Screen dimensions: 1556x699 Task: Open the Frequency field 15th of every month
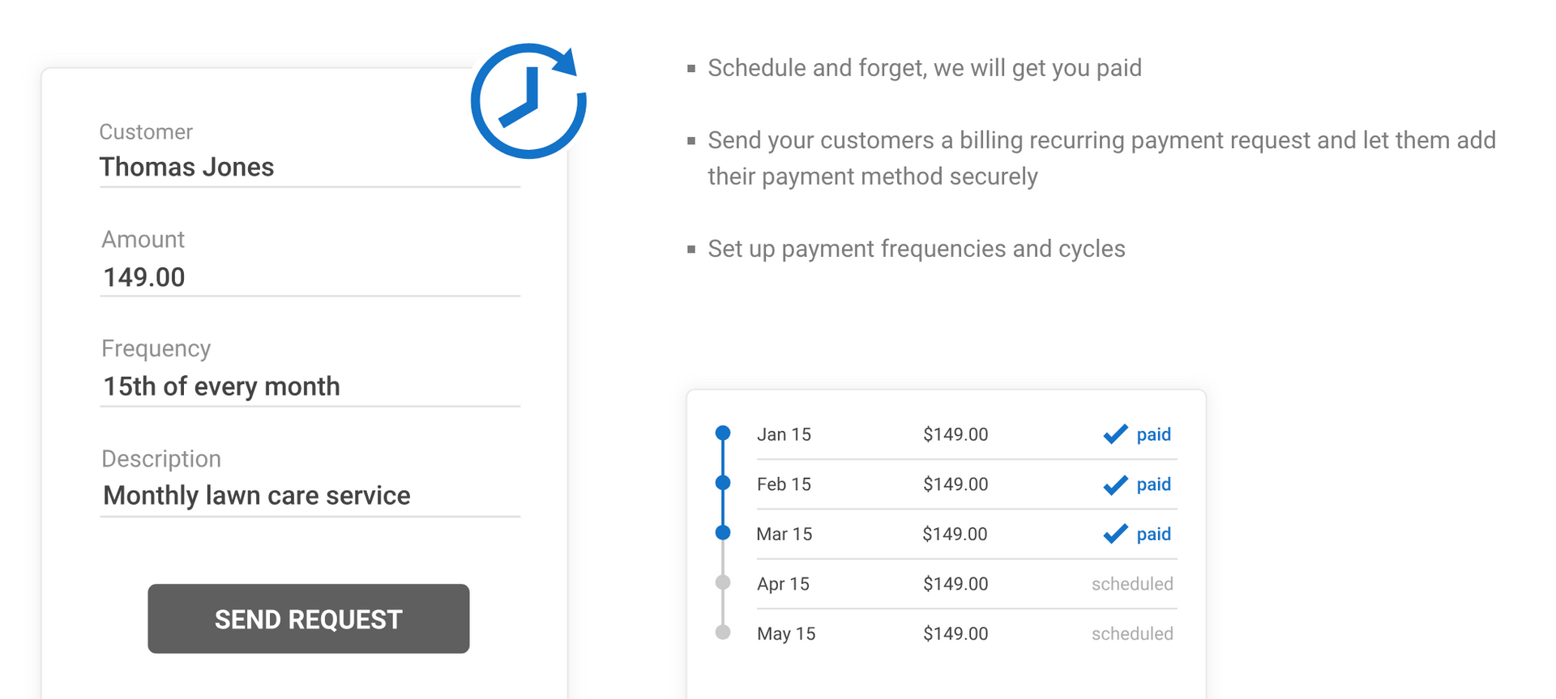coord(310,386)
